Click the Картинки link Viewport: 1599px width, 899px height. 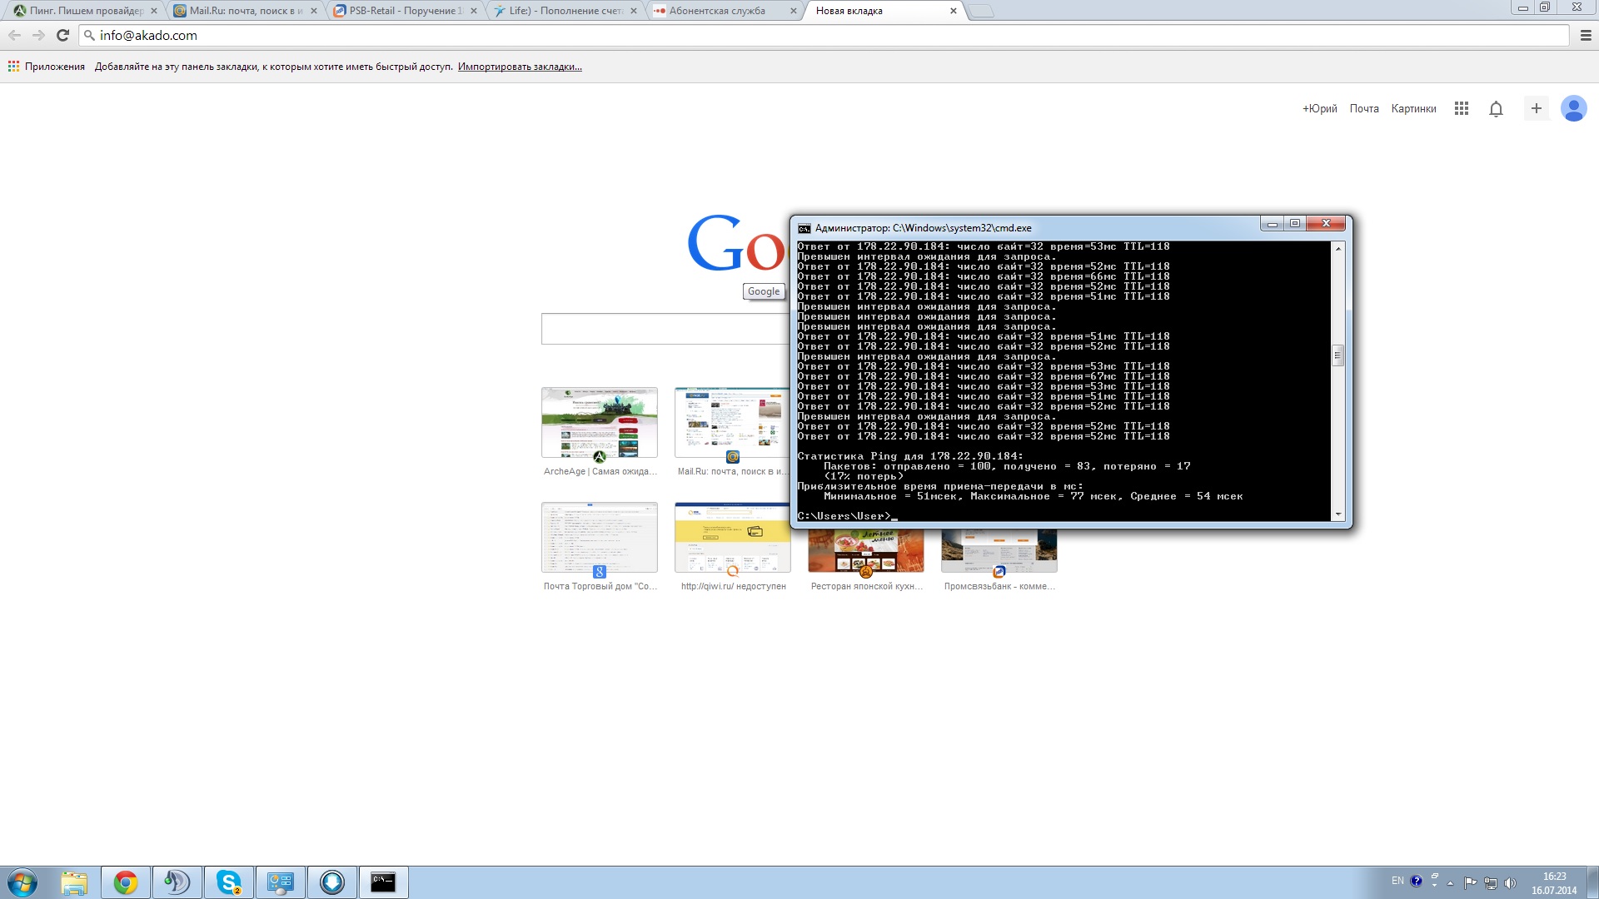1413,108
